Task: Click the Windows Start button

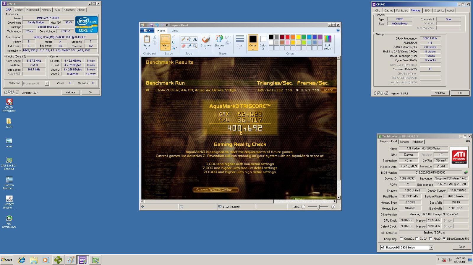Action: click(7, 260)
